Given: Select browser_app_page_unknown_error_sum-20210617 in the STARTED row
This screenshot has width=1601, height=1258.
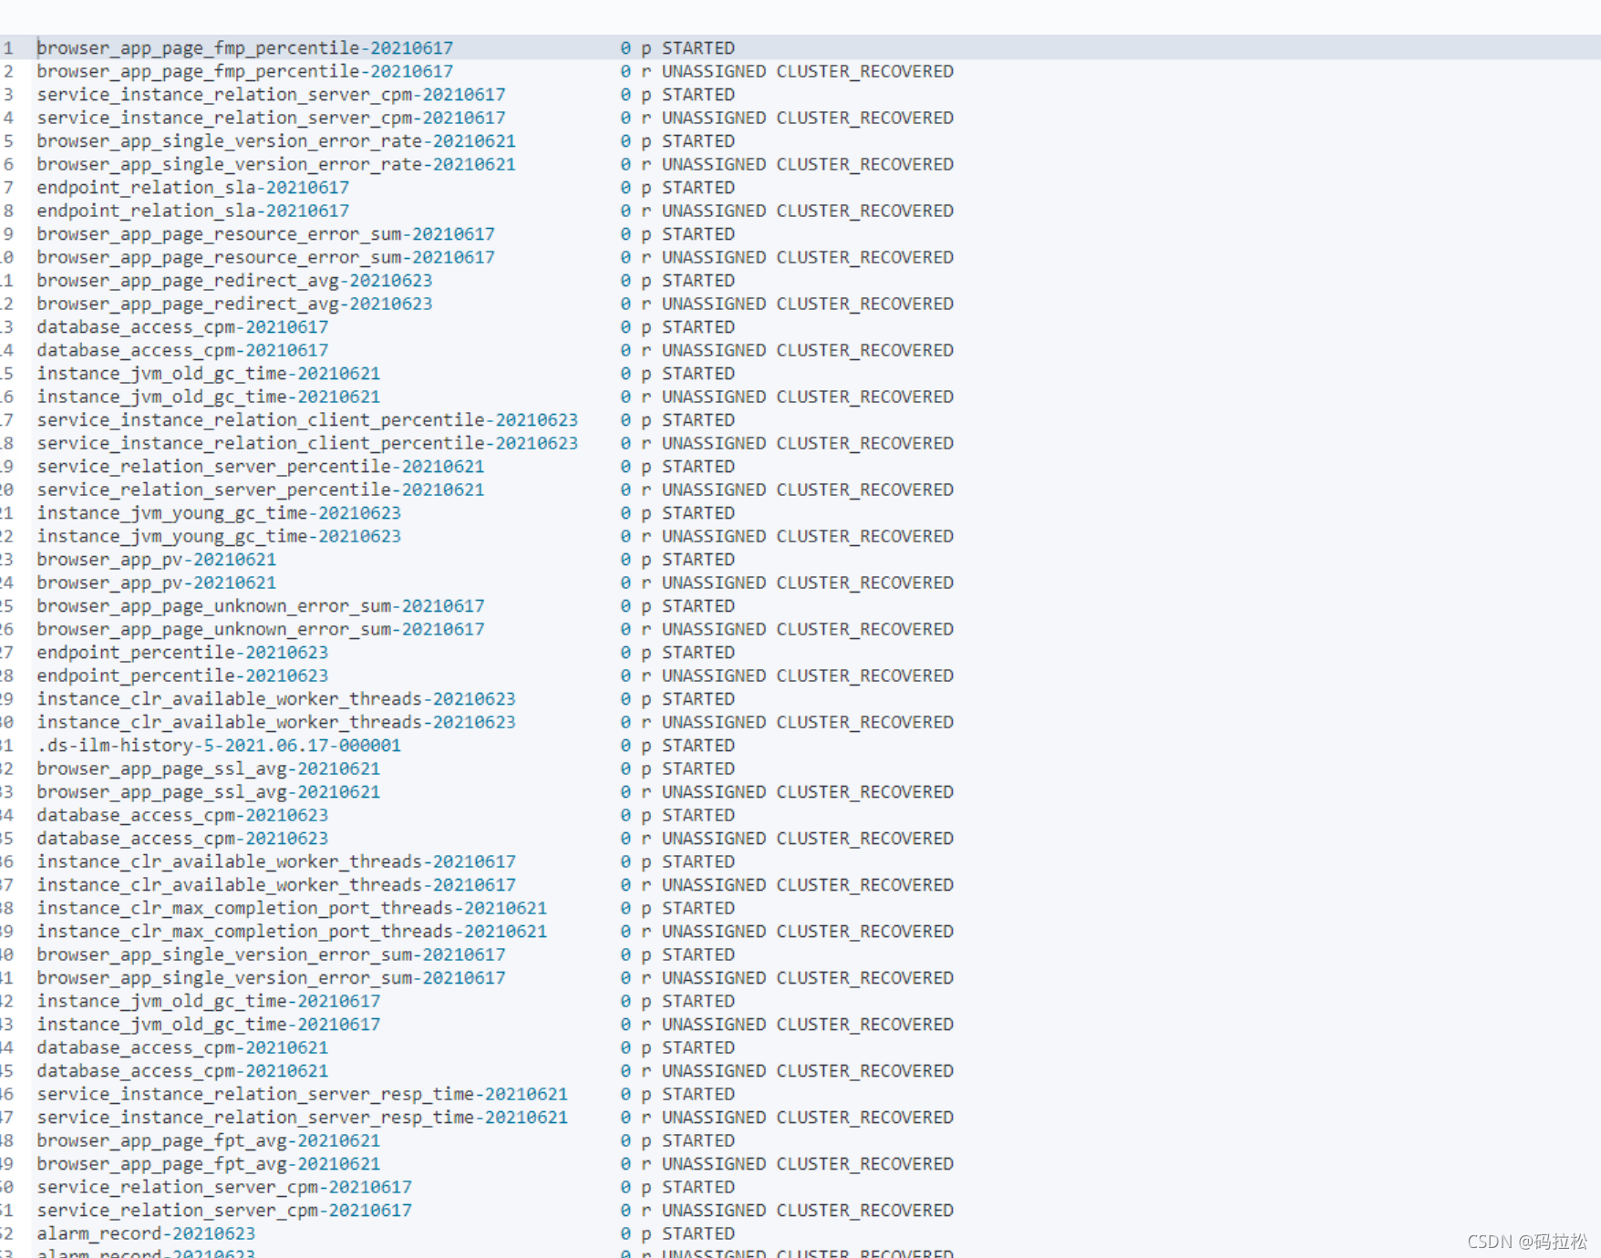Looking at the screenshot, I should pyautogui.click(x=261, y=606).
